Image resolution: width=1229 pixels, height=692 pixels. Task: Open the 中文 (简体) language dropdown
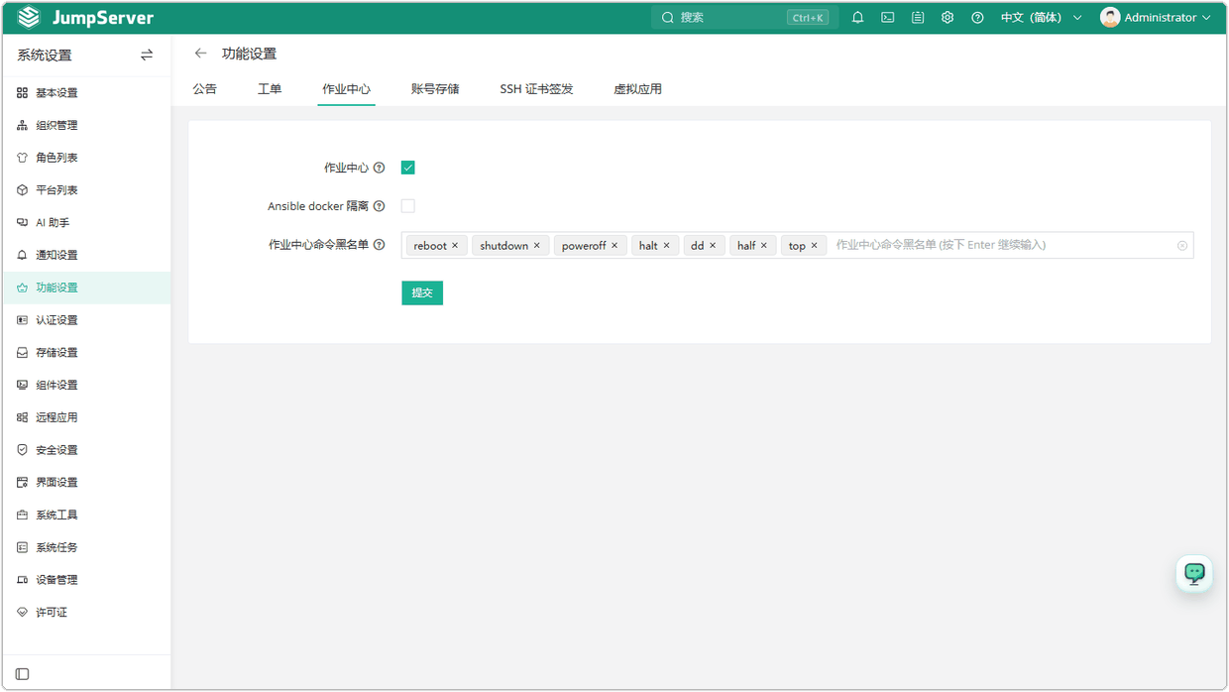(x=1041, y=18)
